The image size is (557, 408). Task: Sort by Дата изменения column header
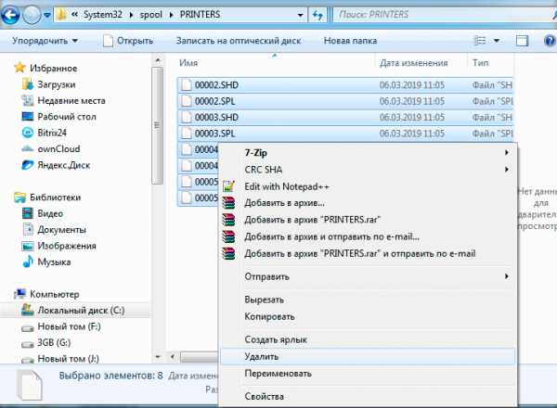[413, 63]
